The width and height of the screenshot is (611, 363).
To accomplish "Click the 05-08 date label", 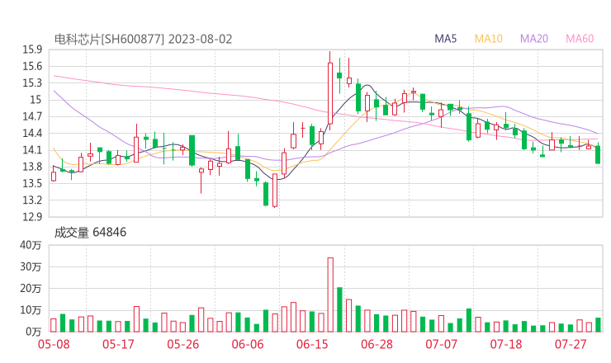I will pos(54,344).
